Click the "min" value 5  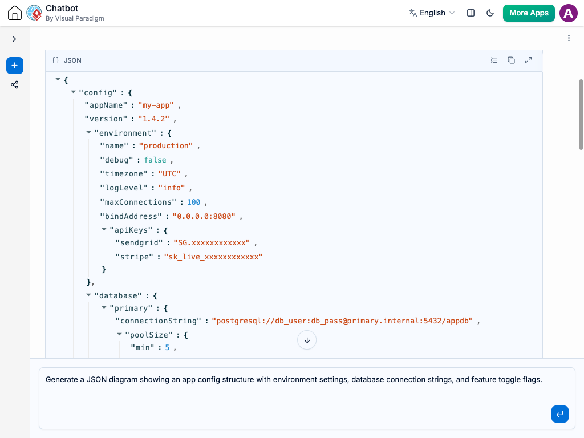click(x=167, y=348)
